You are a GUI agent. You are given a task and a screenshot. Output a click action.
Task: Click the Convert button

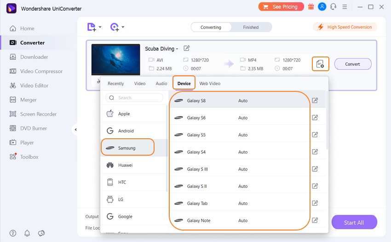coord(353,64)
